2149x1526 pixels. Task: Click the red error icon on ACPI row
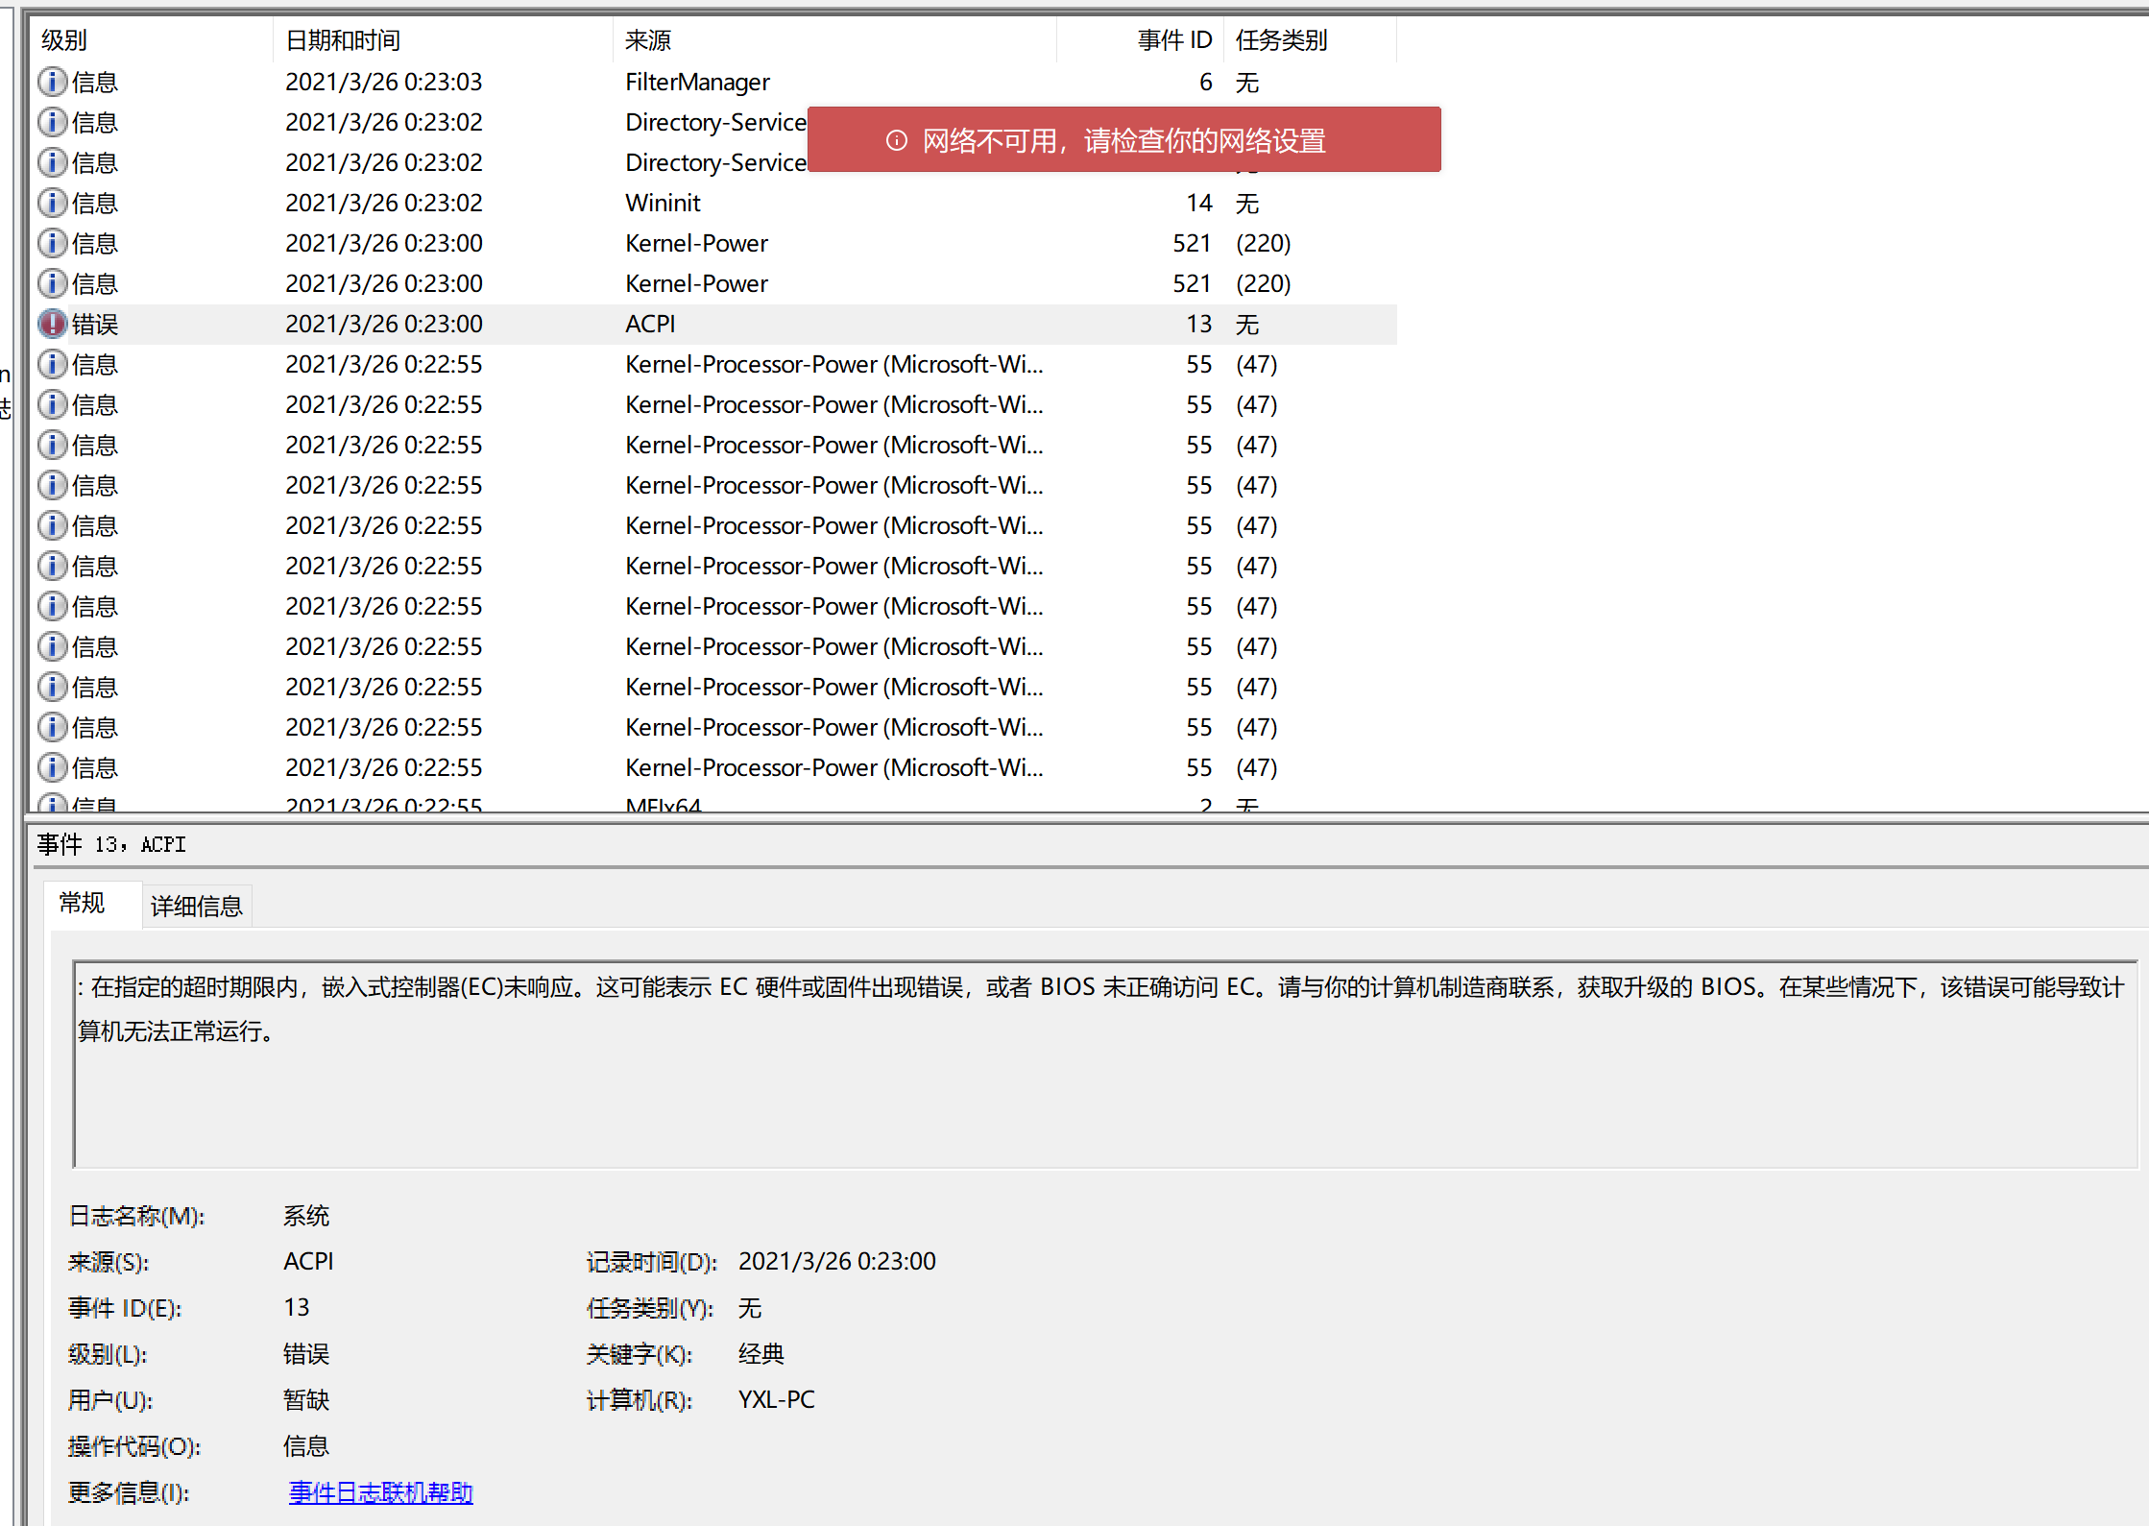click(52, 324)
